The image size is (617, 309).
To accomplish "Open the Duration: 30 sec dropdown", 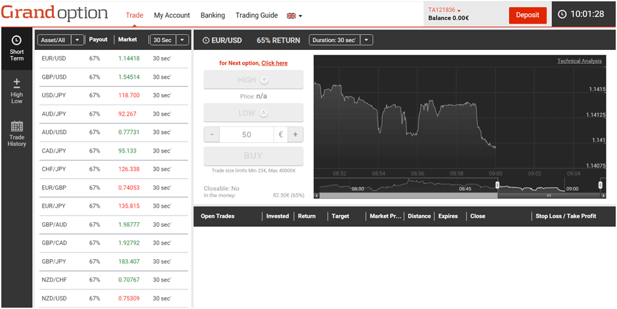I will (x=341, y=40).
